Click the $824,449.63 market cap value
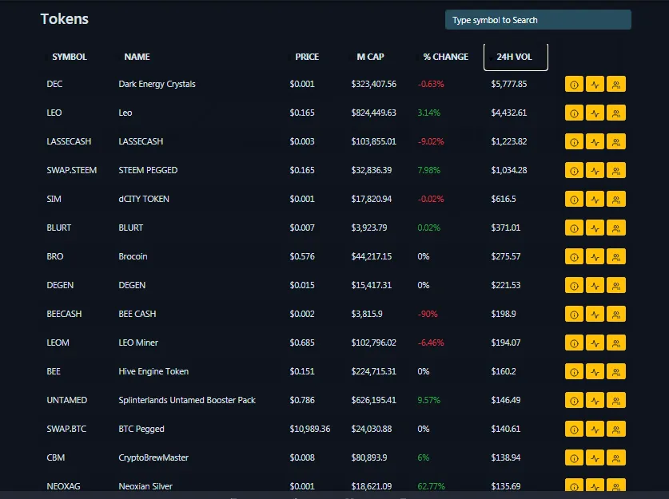The image size is (669, 499). (373, 113)
